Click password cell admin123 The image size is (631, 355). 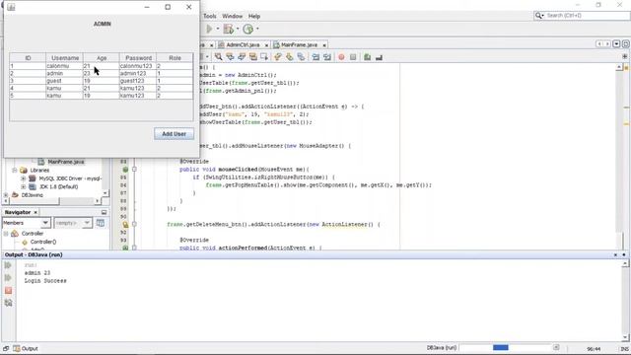(138, 73)
